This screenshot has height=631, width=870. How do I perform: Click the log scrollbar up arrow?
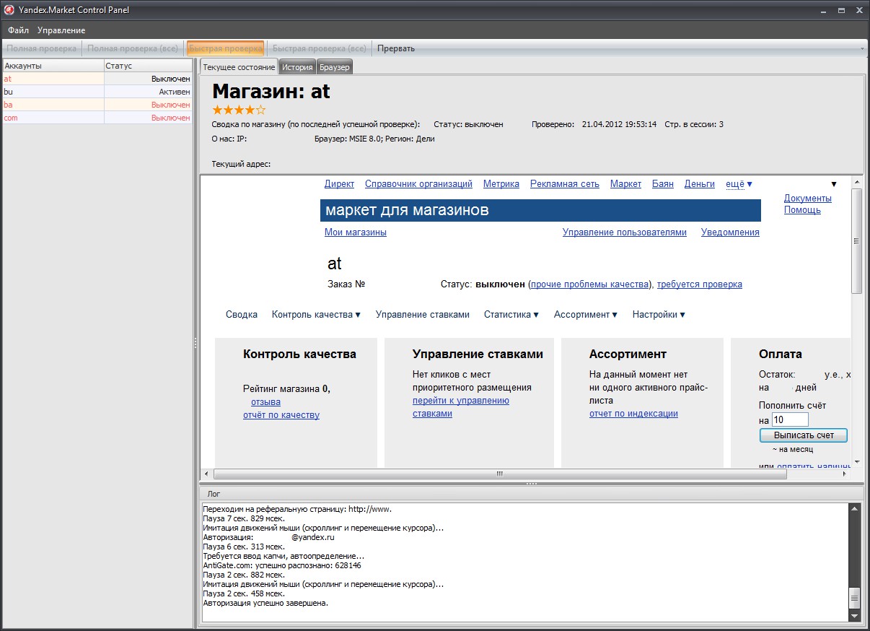coord(855,509)
